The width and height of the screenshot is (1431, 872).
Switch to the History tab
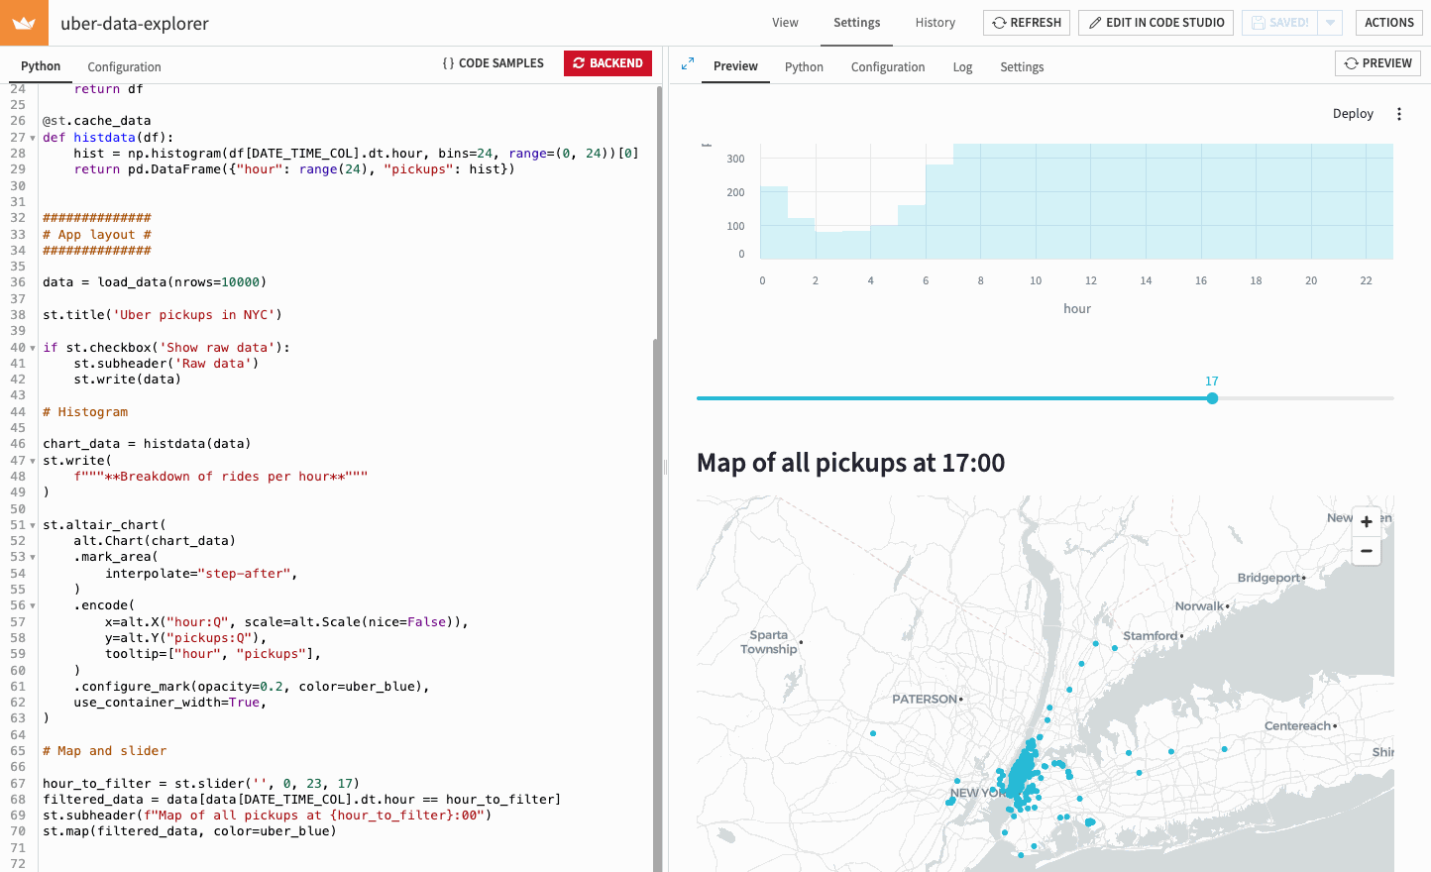[x=935, y=23]
